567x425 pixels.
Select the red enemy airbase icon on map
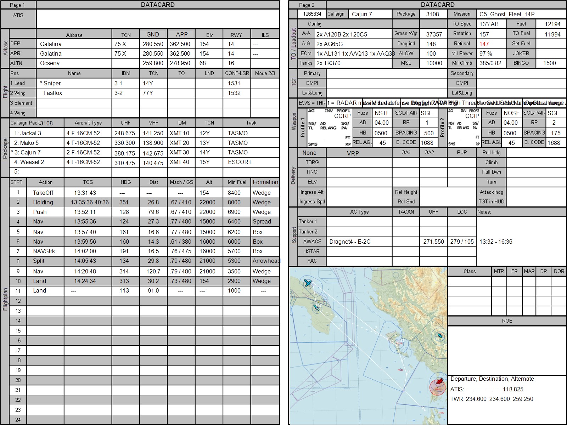[x=440, y=381]
